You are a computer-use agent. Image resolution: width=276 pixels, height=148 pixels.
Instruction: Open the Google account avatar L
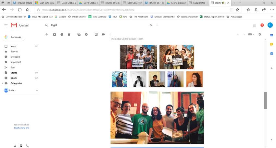coord(270,25)
